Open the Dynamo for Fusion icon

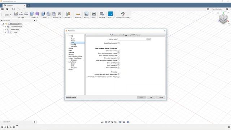coord(123,14)
